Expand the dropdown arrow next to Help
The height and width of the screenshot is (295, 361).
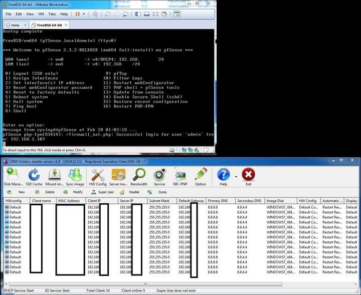click(x=236, y=177)
